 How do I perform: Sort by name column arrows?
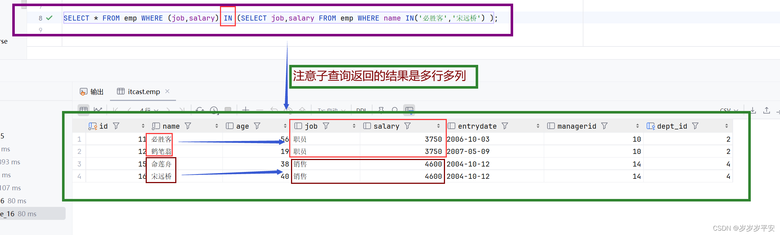[x=216, y=126]
